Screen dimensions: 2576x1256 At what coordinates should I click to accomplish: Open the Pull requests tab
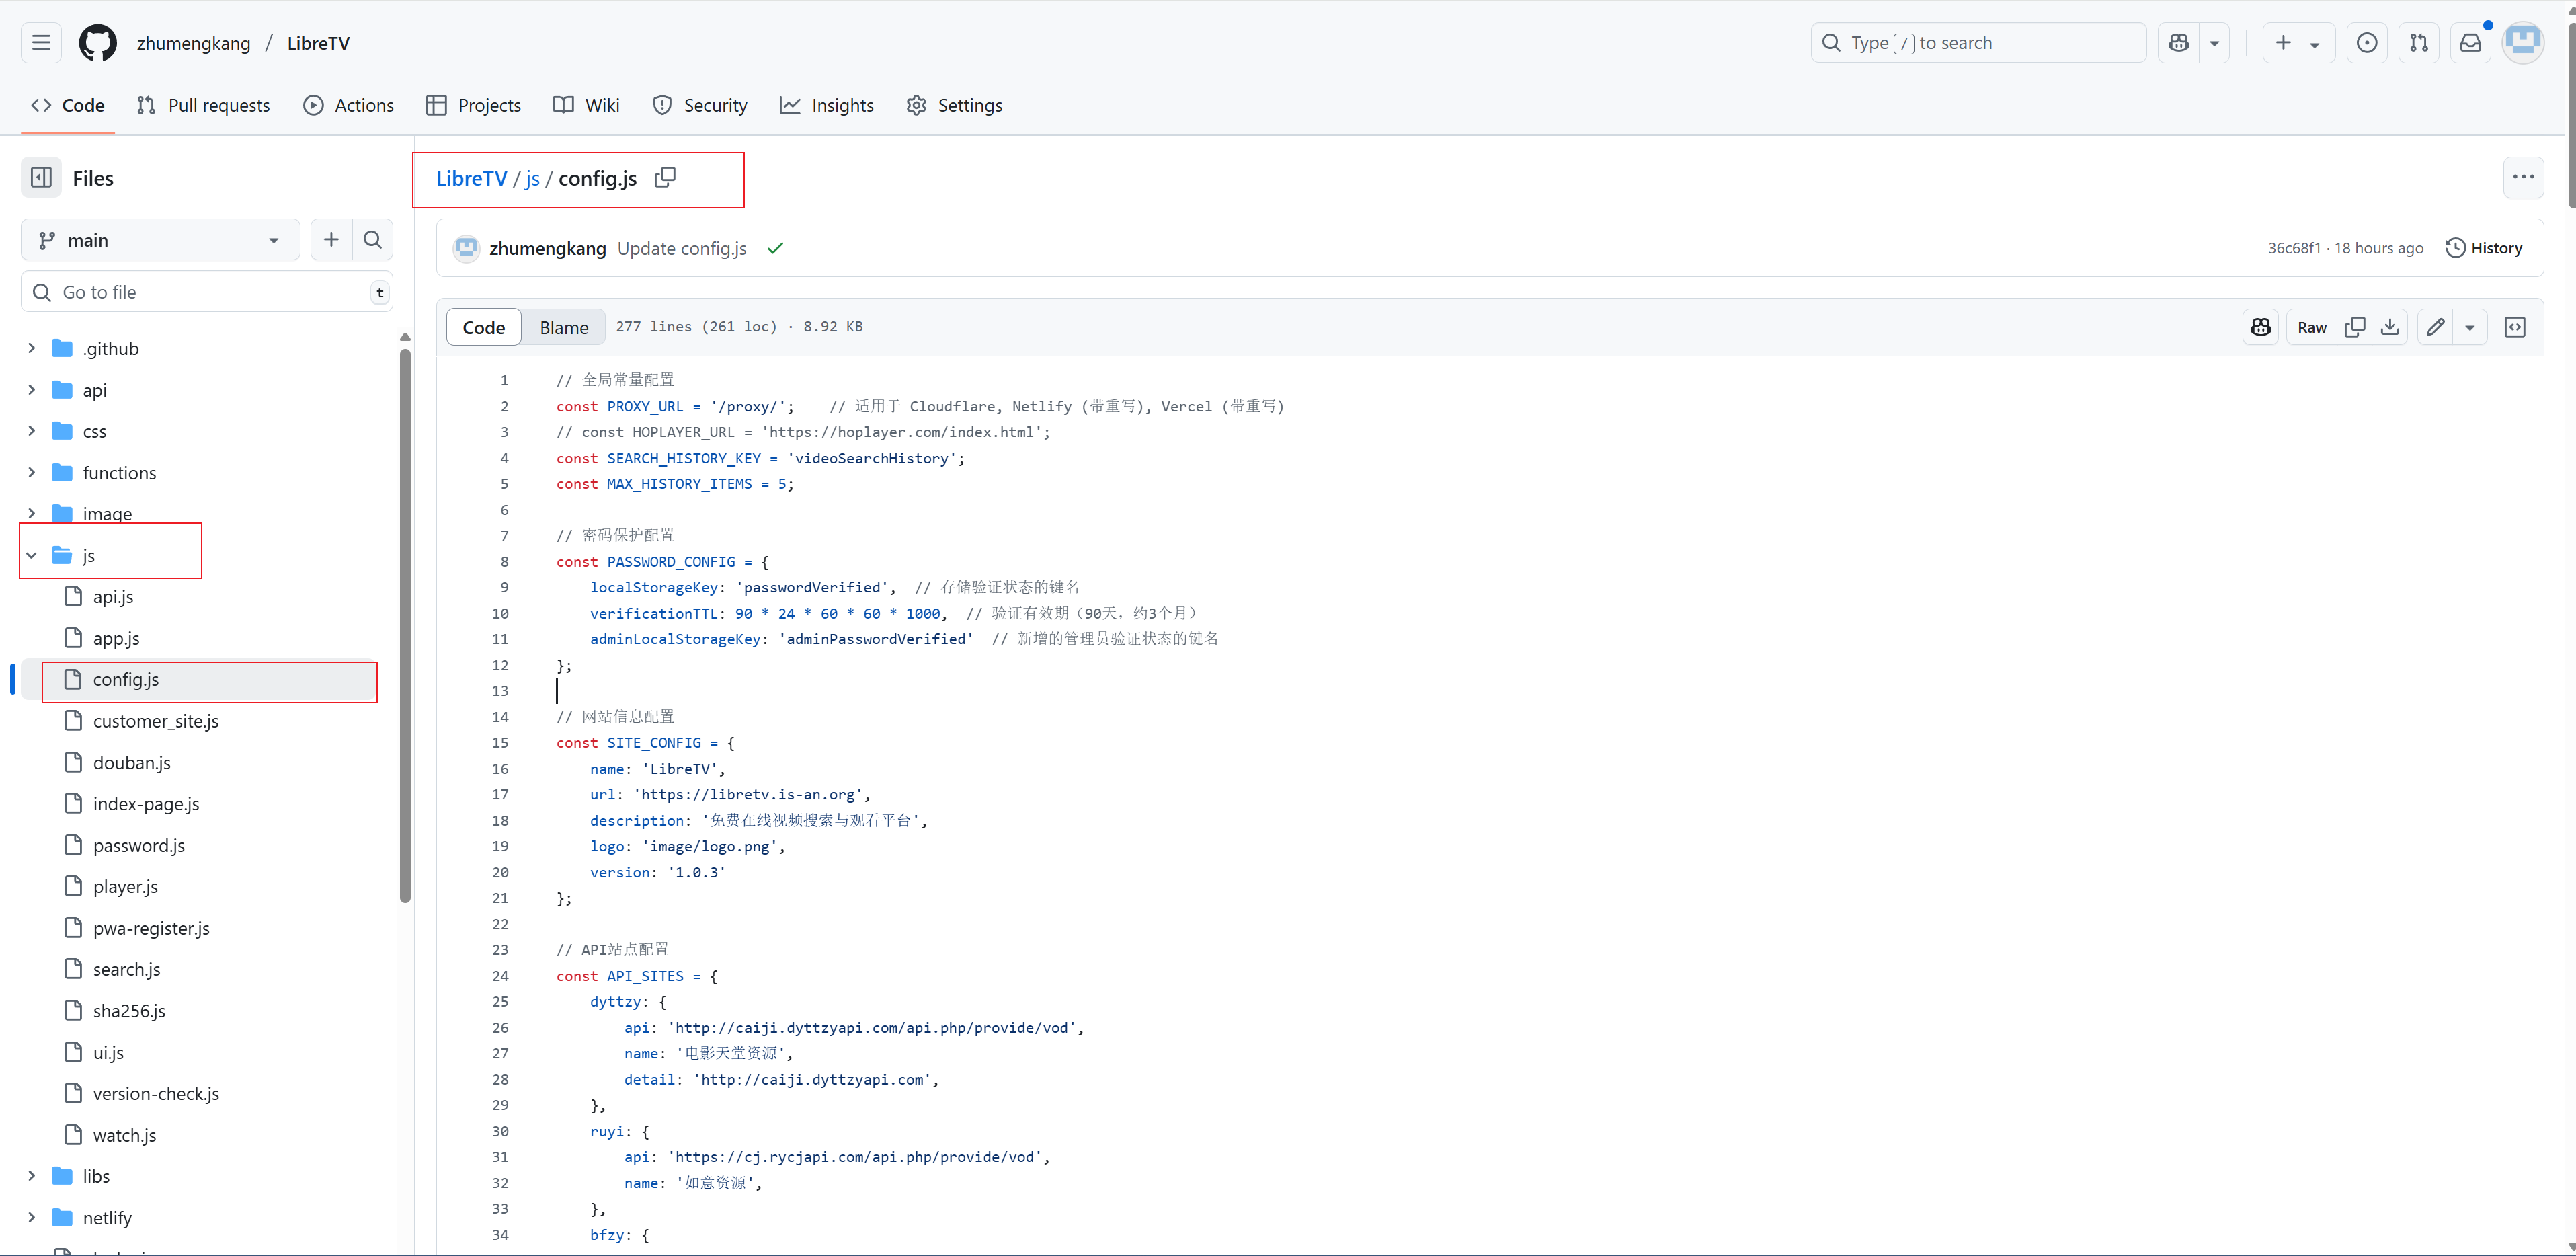(203, 105)
